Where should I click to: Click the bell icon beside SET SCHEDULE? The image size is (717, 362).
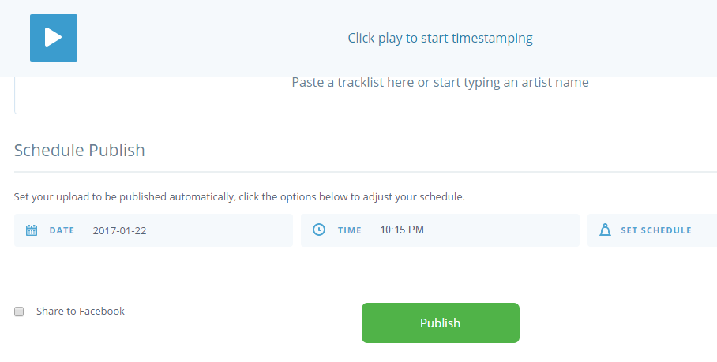(605, 230)
